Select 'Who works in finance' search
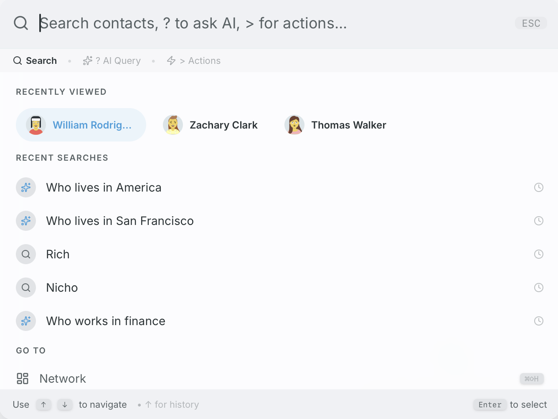Viewport: 558px width, 419px height. point(279,321)
